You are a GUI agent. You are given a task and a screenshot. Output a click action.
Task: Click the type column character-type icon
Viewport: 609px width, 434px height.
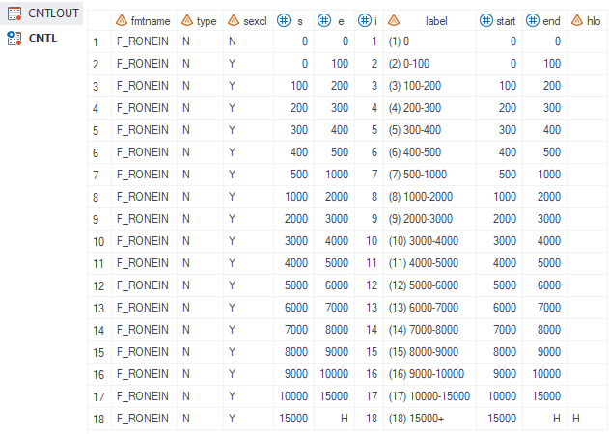(x=187, y=20)
